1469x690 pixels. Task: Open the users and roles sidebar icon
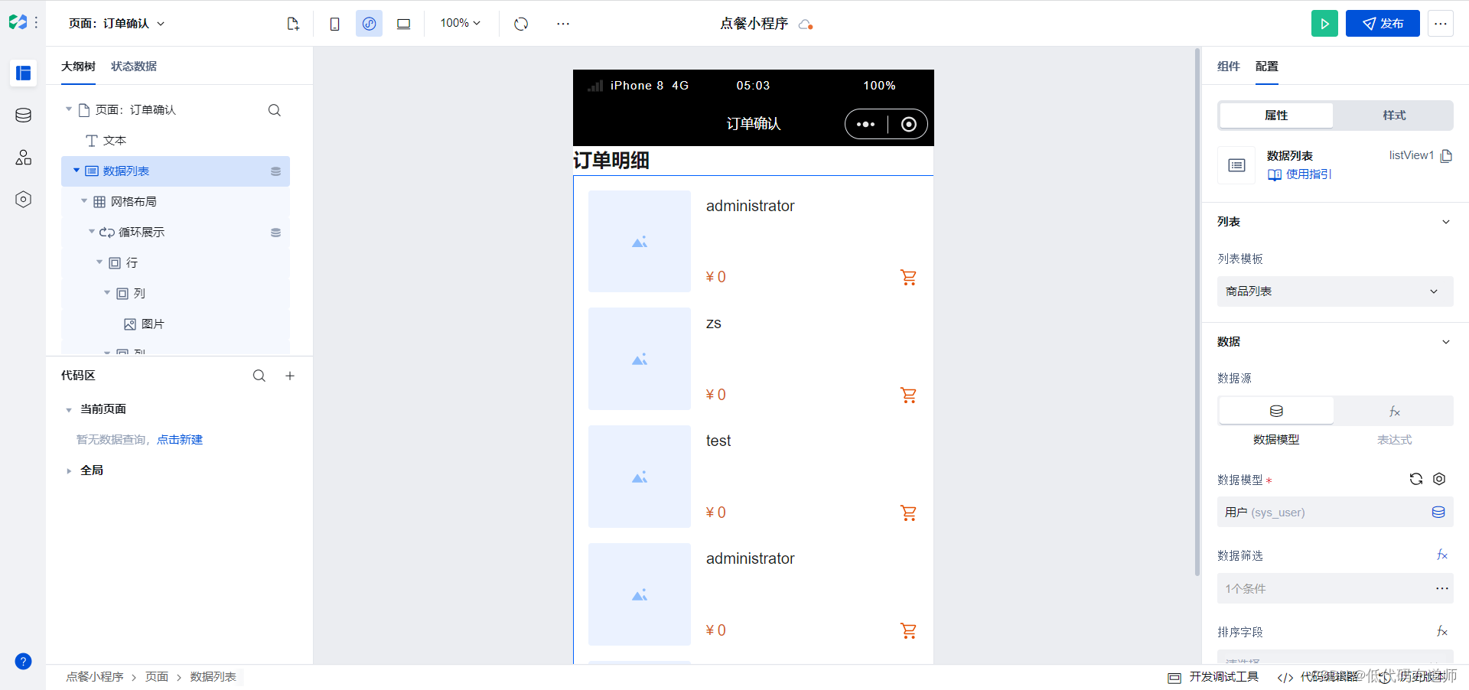pos(24,158)
